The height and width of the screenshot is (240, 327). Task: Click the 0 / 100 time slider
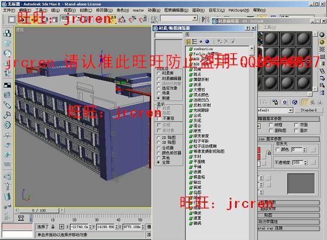tap(39, 211)
